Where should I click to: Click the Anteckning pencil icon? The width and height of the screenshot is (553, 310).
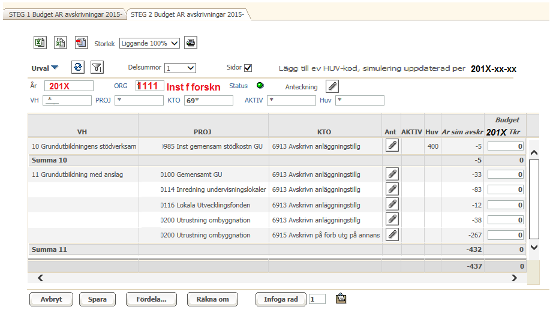(x=332, y=86)
